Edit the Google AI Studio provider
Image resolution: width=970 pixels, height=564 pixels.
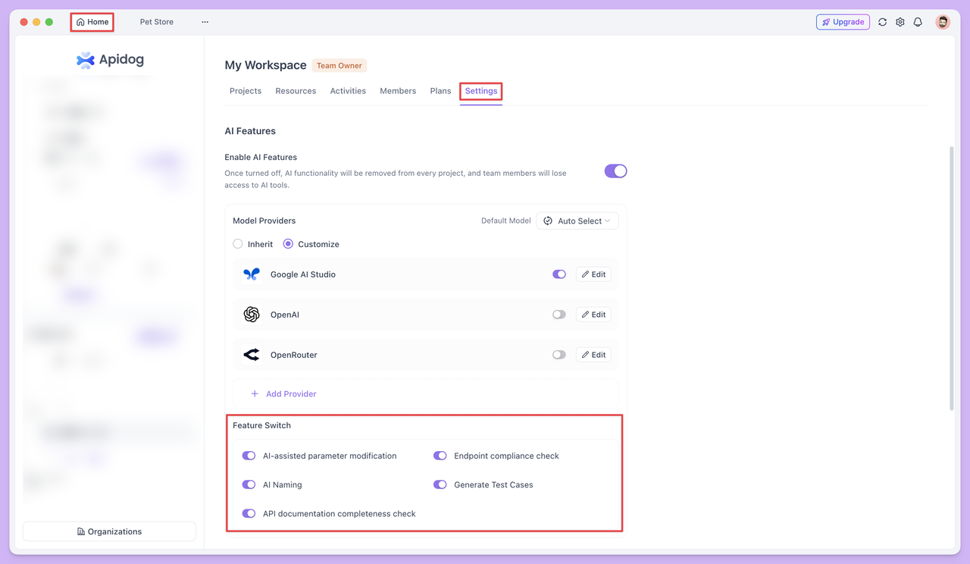593,274
